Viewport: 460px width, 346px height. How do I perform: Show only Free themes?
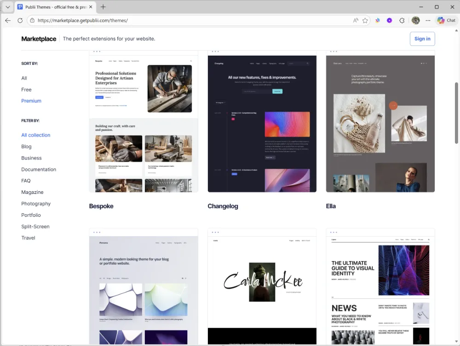click(26, 89)
